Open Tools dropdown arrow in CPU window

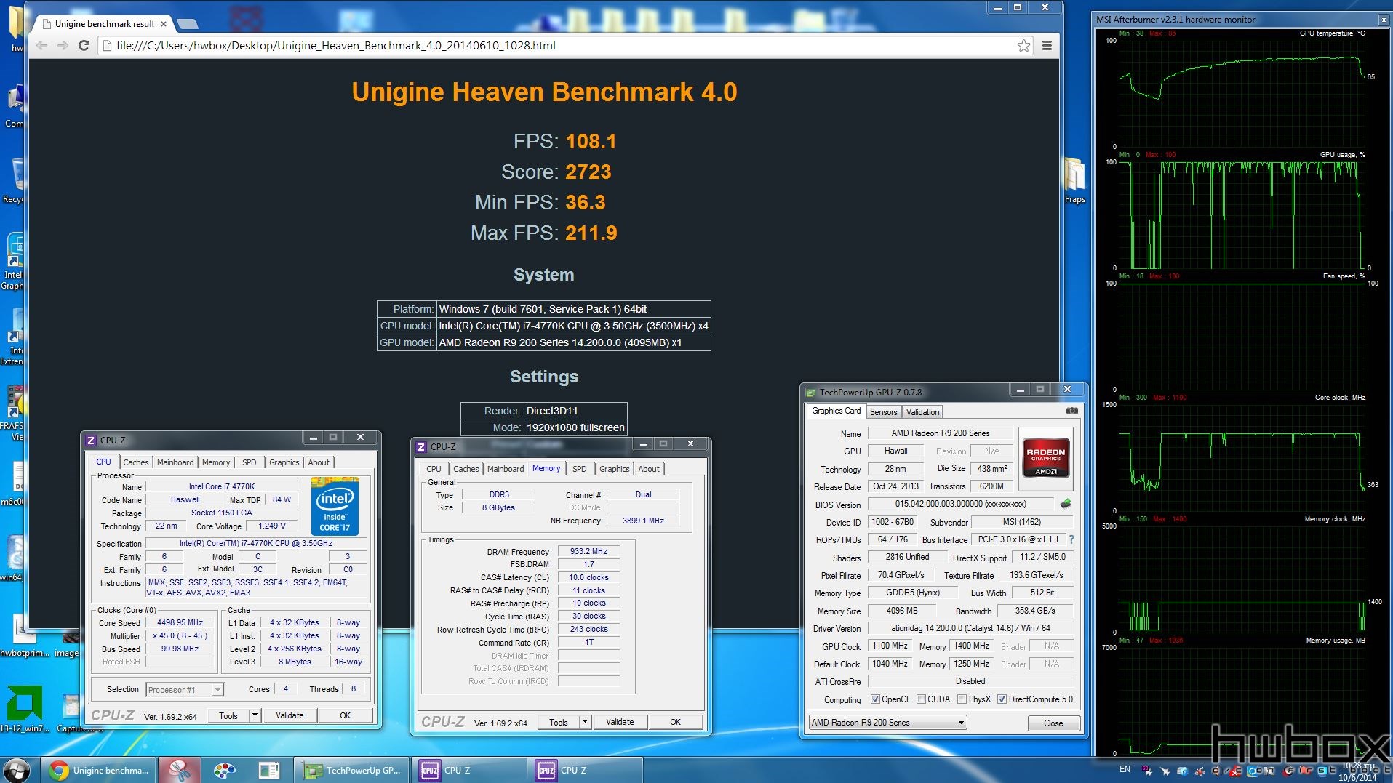(x=255, y=715)
